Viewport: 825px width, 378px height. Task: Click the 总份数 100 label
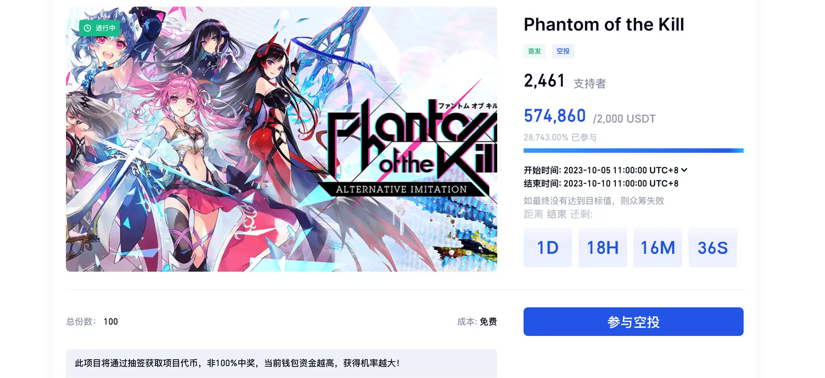pos(92,321)
